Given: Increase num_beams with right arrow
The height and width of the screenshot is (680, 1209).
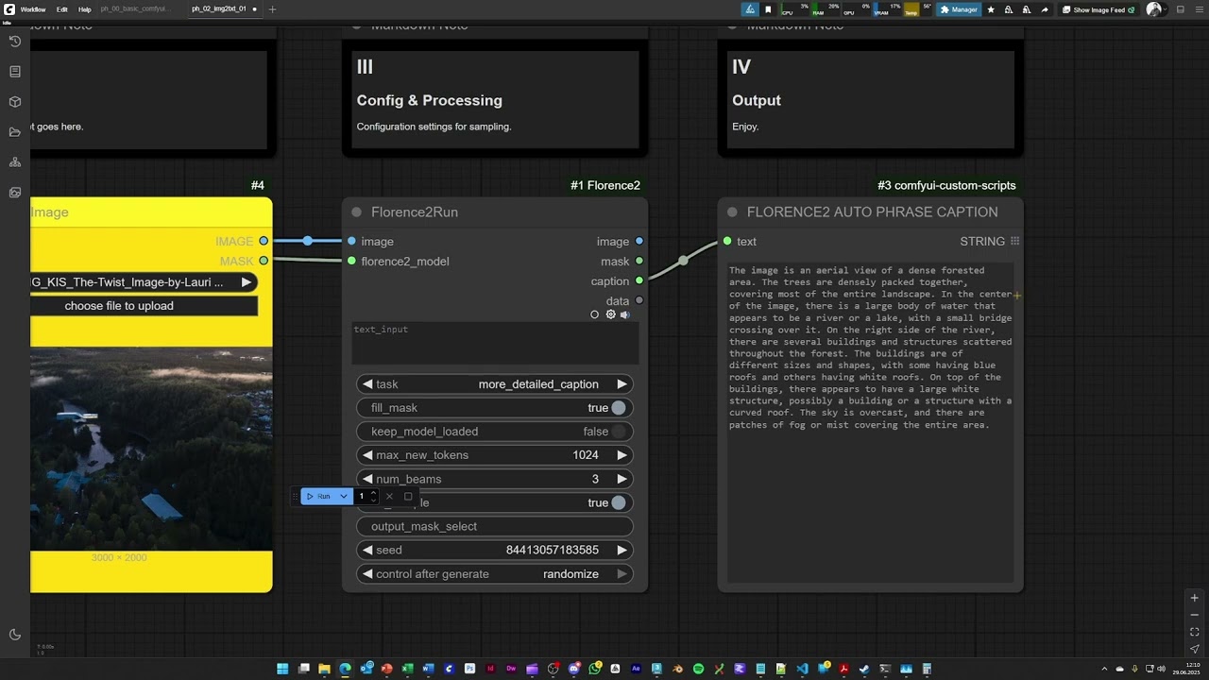Looking at the screenshot, I should pos(622,479).
